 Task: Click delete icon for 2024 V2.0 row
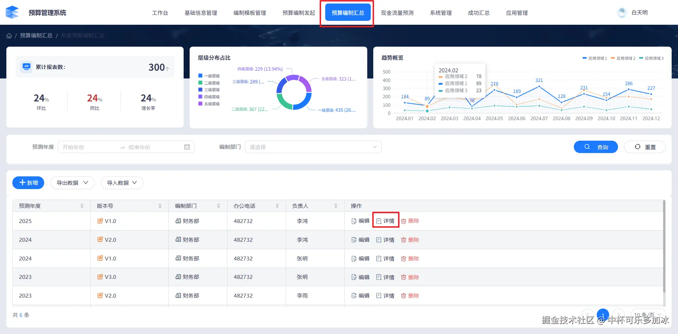pyautogui.click(x=404, y=240)
